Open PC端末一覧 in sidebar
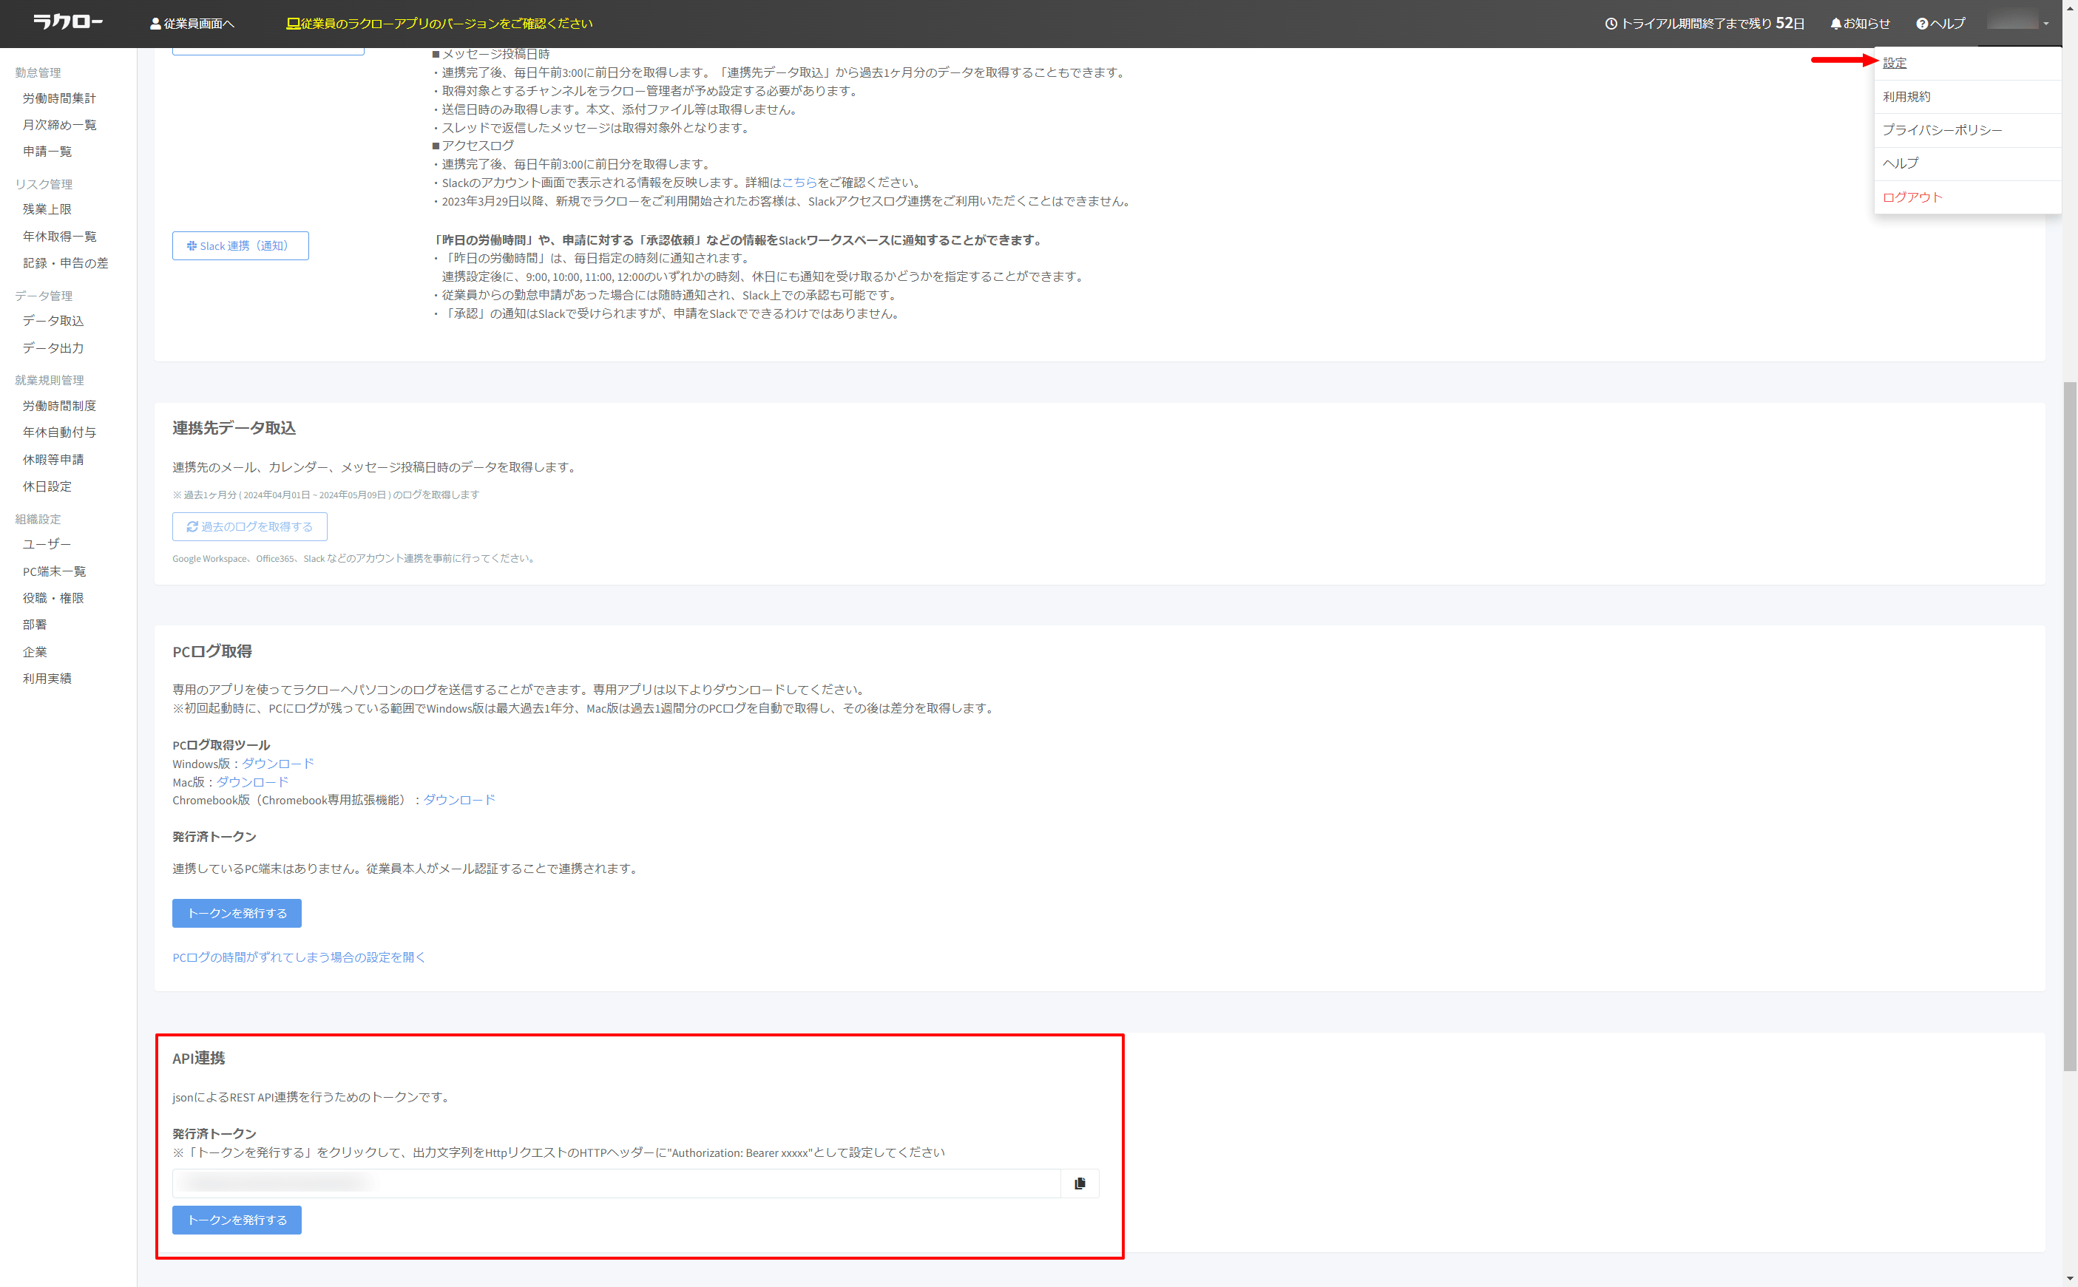 [x=55, y=571]
